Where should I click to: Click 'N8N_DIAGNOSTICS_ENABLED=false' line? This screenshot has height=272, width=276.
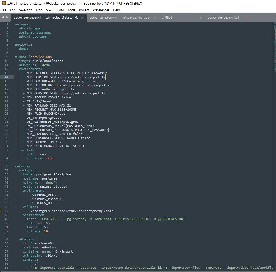click(54, 134)
